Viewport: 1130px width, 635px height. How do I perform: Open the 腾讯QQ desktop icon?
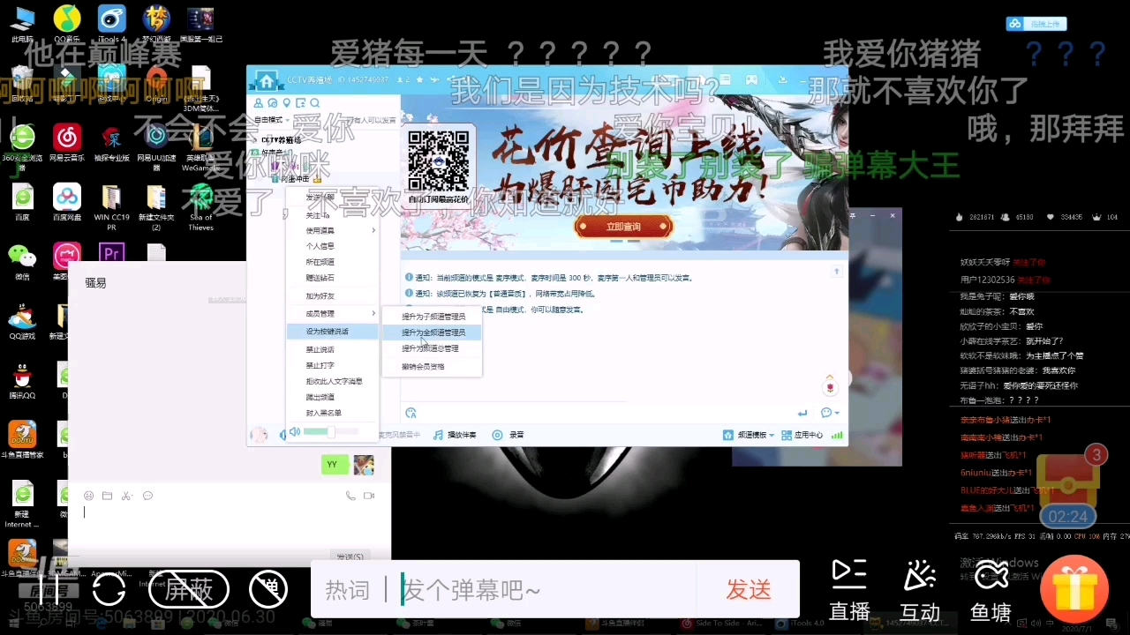click(22, 380)
